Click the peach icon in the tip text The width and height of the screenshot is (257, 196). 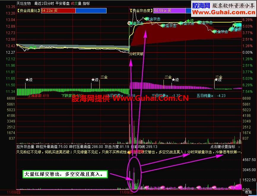129,152
